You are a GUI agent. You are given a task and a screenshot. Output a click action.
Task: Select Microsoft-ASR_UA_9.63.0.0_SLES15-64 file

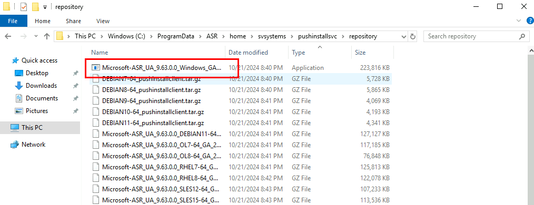tap(241, 200)
